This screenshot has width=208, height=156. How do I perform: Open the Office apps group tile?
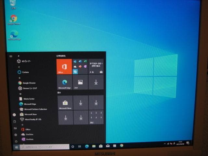[x=80, y=66]
